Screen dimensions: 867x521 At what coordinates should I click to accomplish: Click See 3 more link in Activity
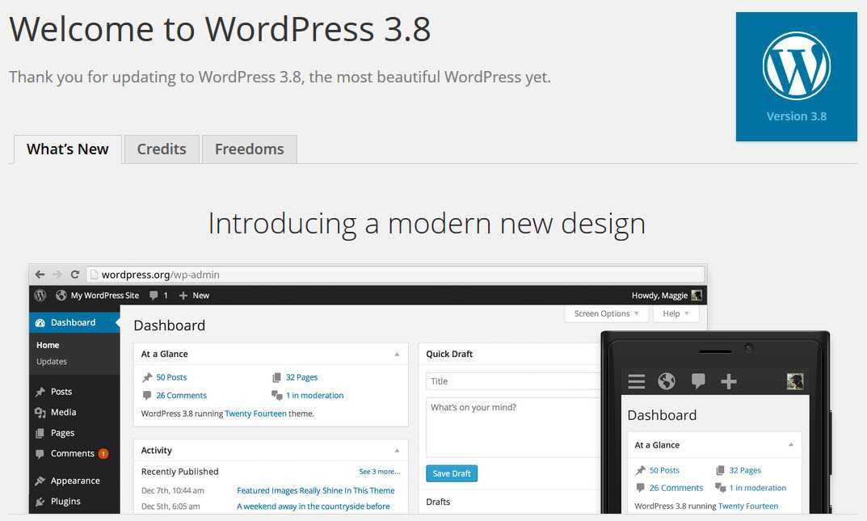(379, 472)
